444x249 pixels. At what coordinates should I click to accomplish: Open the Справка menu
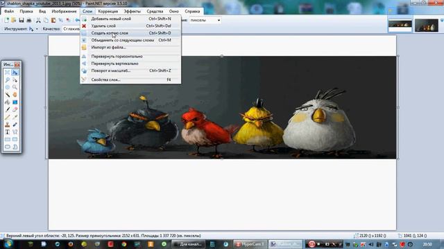click(x=192, y=11)
